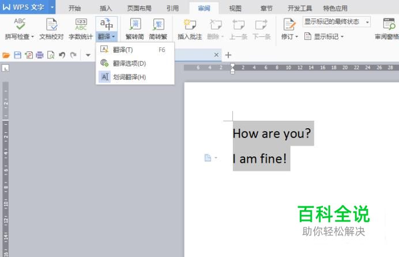The height and width of the screenshot is (257, 399).
Task: Click the Track Changes (修订) icon
Action: coord(289,24)
